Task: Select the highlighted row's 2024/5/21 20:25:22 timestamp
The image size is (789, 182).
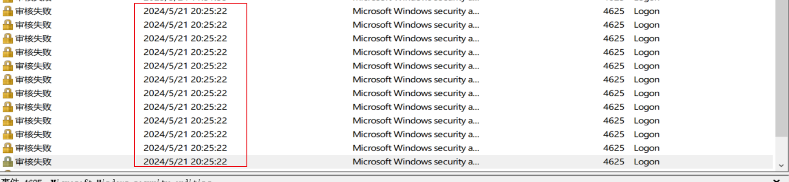Action: click(185, 162)
